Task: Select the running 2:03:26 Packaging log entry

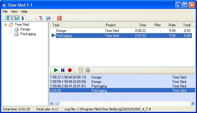Action: [122, 91]
